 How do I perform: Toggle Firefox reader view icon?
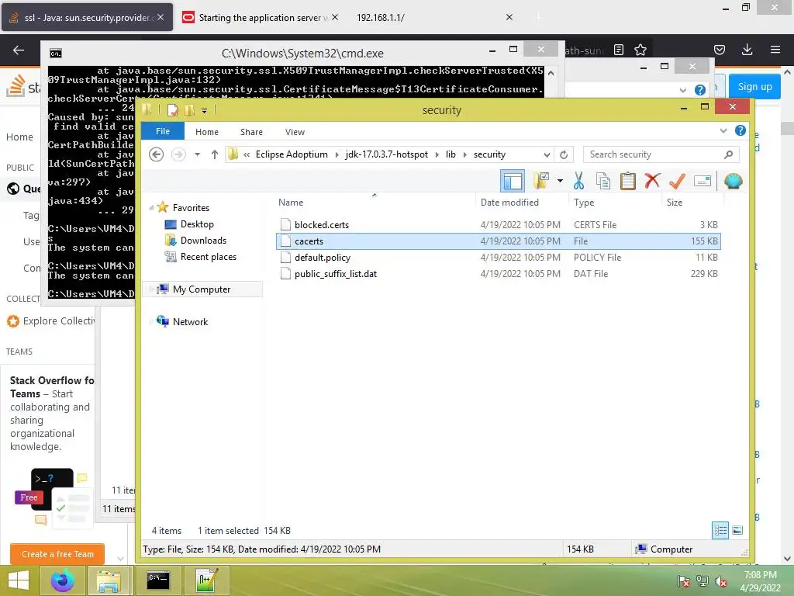click(619, 50)
